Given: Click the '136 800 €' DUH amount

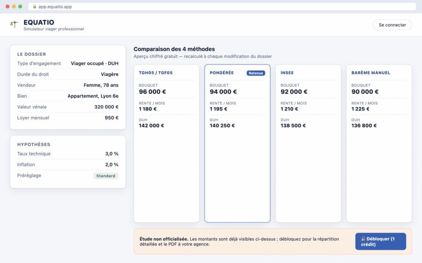Looking at the screenshot, I should click(364, 126).
